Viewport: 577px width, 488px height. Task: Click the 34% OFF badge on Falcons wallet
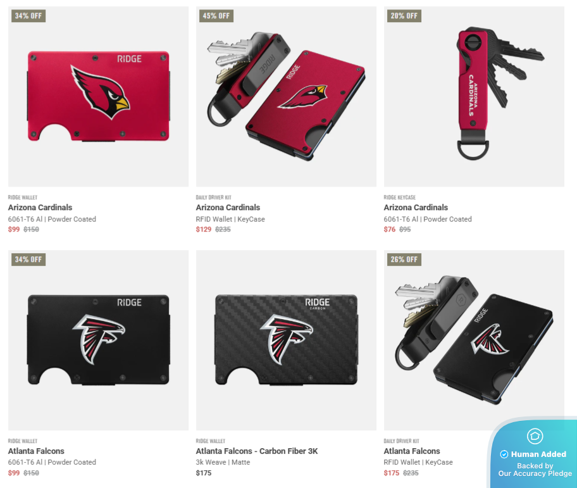(28, 260)
